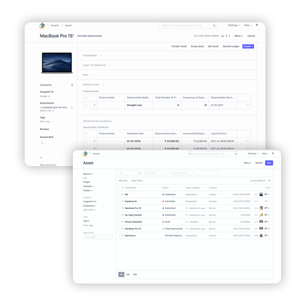This screenshot has width=301, height=301.
Task: Collapse the Depreciation section
Action: (93, 85)
